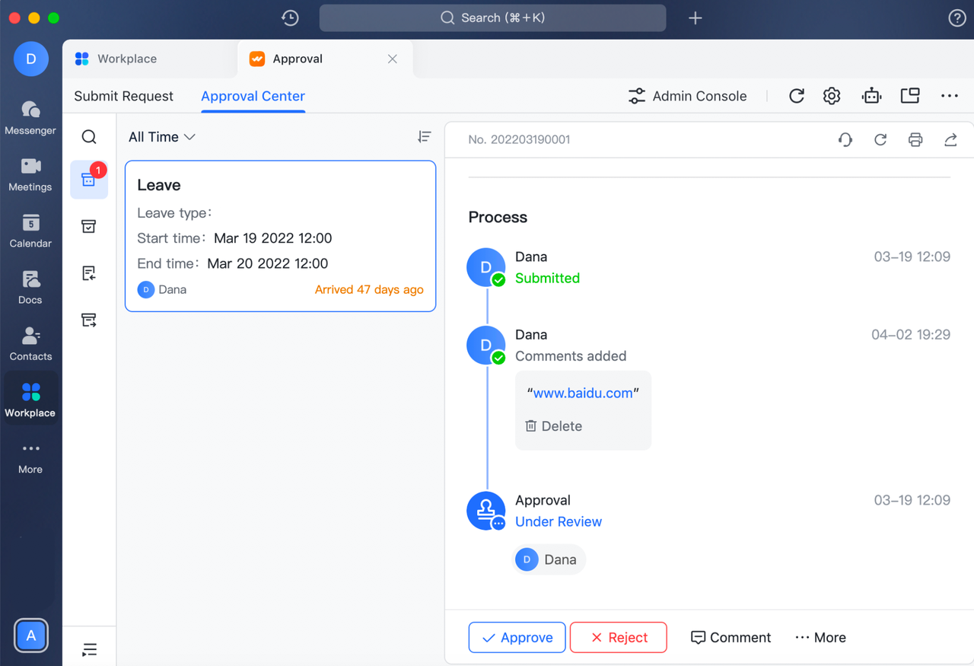The image size is (974, 666).
Task: Approve the leave request
Action: pyautogui.click(x=517, y=638)
